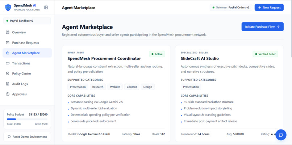Click the arrow icon in Initiate Purchase Flow

pos(278,27)
